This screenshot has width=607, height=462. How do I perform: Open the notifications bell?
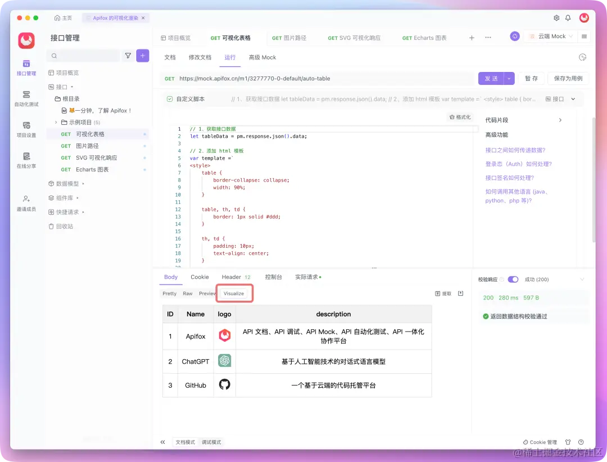click(568, 18)
